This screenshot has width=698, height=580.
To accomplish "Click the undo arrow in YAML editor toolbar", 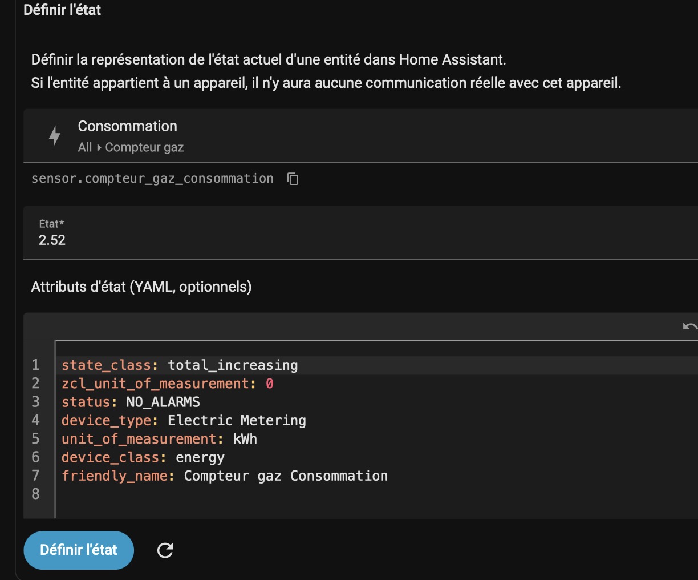I will [x=689, y=327].
